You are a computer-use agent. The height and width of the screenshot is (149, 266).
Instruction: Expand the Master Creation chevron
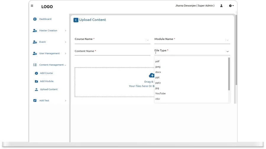click(66, 31)
